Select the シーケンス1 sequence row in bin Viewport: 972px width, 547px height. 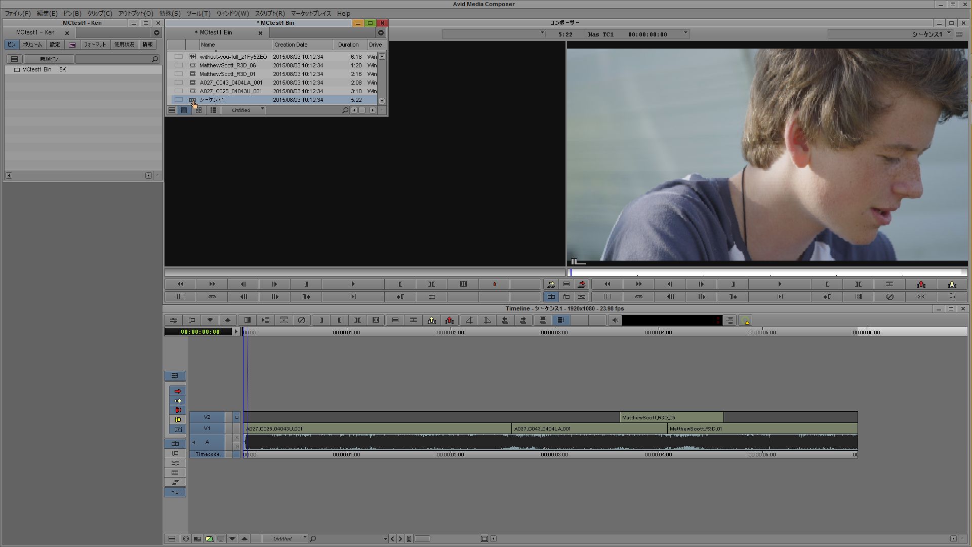(x=274, y=100)
